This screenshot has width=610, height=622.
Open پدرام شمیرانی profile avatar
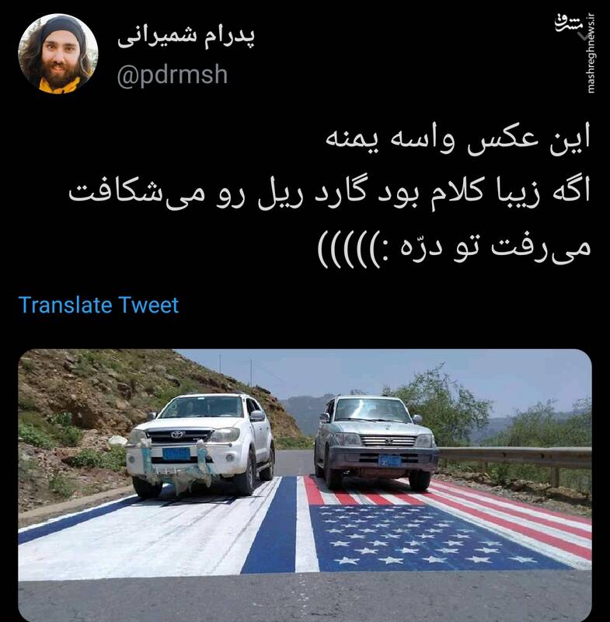58,54
